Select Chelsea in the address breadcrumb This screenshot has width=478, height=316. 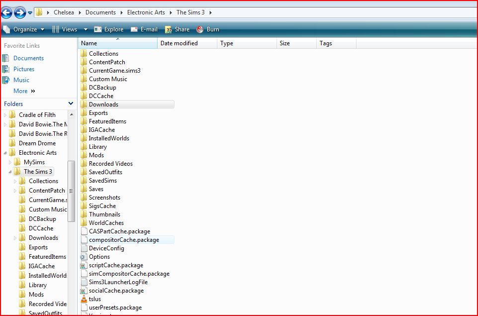click(64, 12)
